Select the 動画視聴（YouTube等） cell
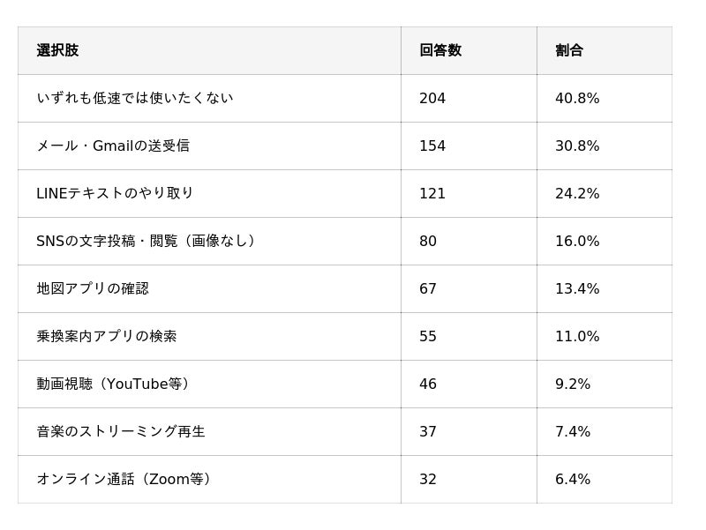This screenshot has width=706, height=530. pyautogui.click(x=113, y=384)
